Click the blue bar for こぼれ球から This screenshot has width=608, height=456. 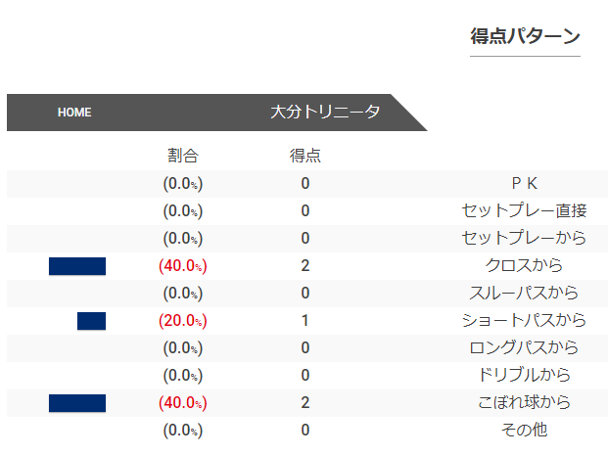(x=77, y=403)
